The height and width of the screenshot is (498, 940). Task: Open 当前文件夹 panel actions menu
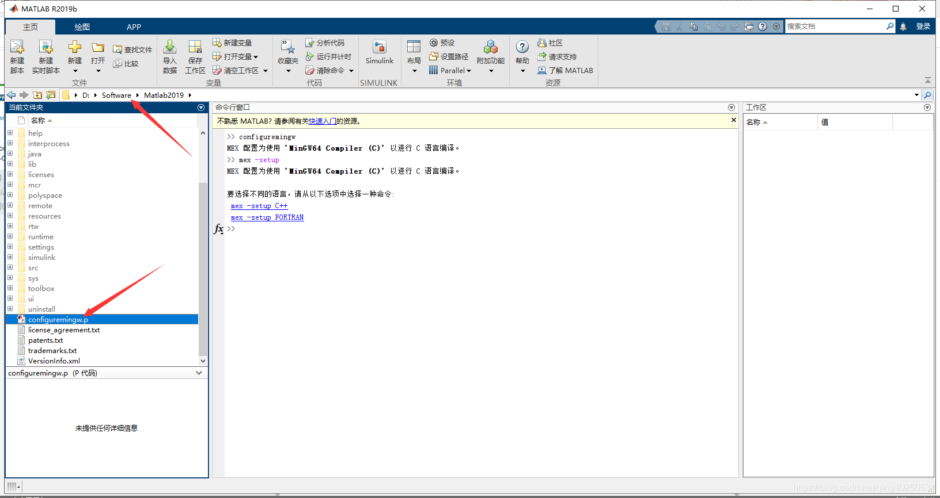pyautogui.click(x=201, y=108)
